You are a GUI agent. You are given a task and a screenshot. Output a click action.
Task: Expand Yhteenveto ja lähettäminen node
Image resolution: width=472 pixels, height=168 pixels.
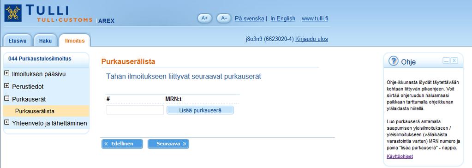click(6, 122)
